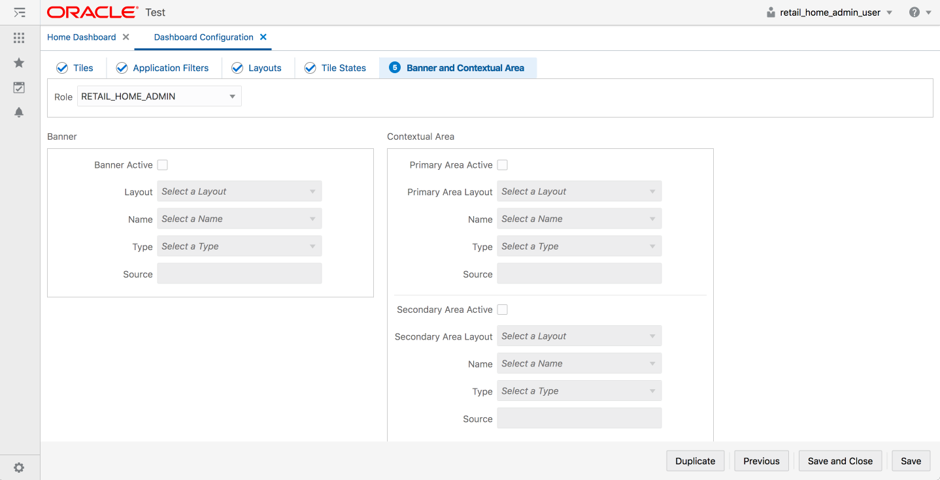The width and height of the screenshot is (940, 480).
Task: Open Notifications bell icon in sidebar
Action: pos(19,112)
